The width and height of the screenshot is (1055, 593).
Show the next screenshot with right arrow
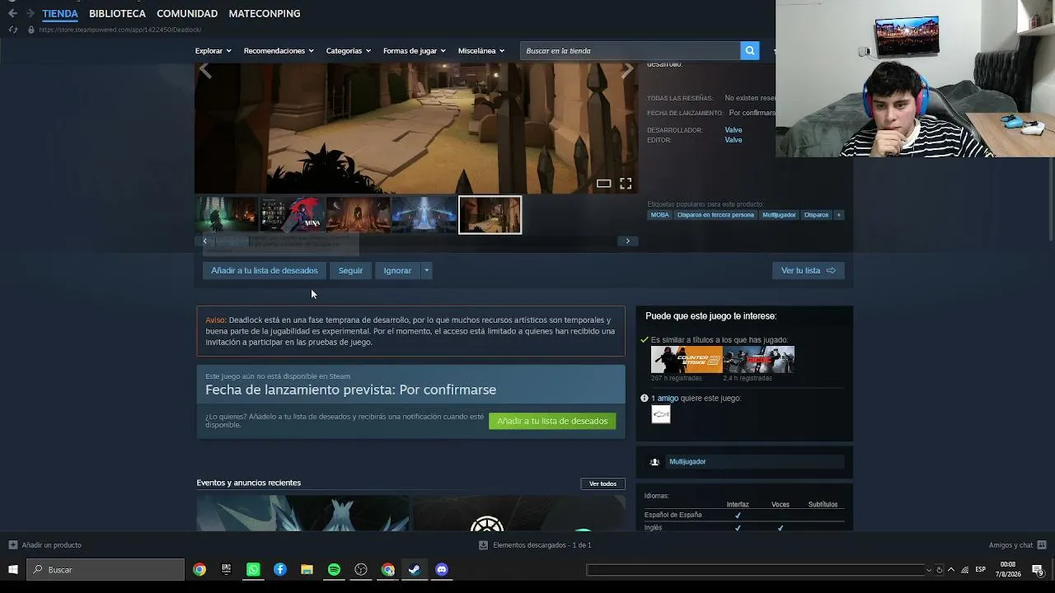pos(626,72)
